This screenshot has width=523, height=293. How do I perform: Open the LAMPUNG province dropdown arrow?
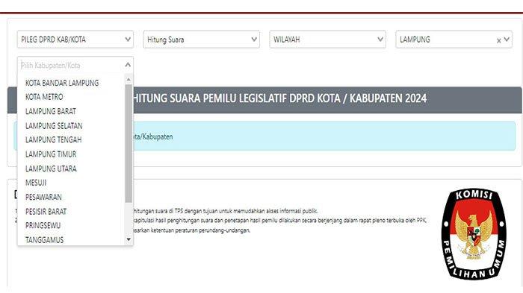pyautogui.click(x=507, y=40)
